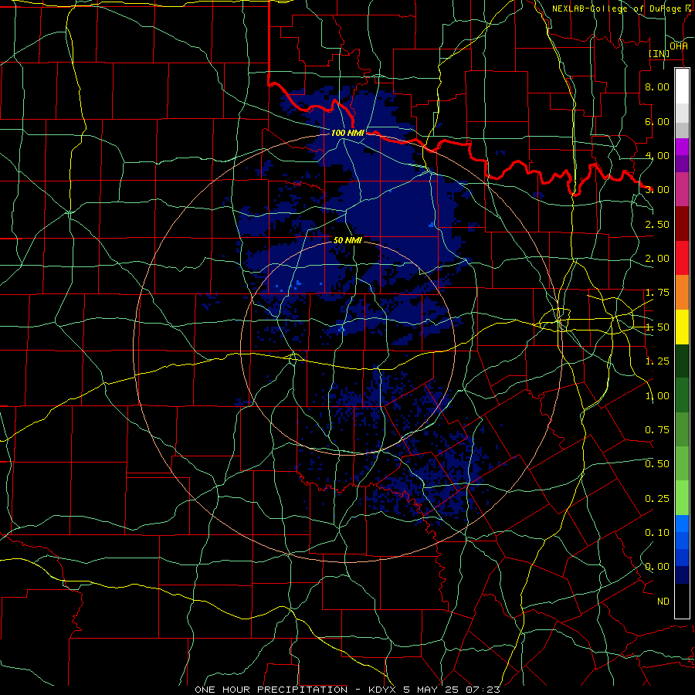Select the white swatch in the color scale
Viewport: 695px width, 695px height.
point(682,86)
